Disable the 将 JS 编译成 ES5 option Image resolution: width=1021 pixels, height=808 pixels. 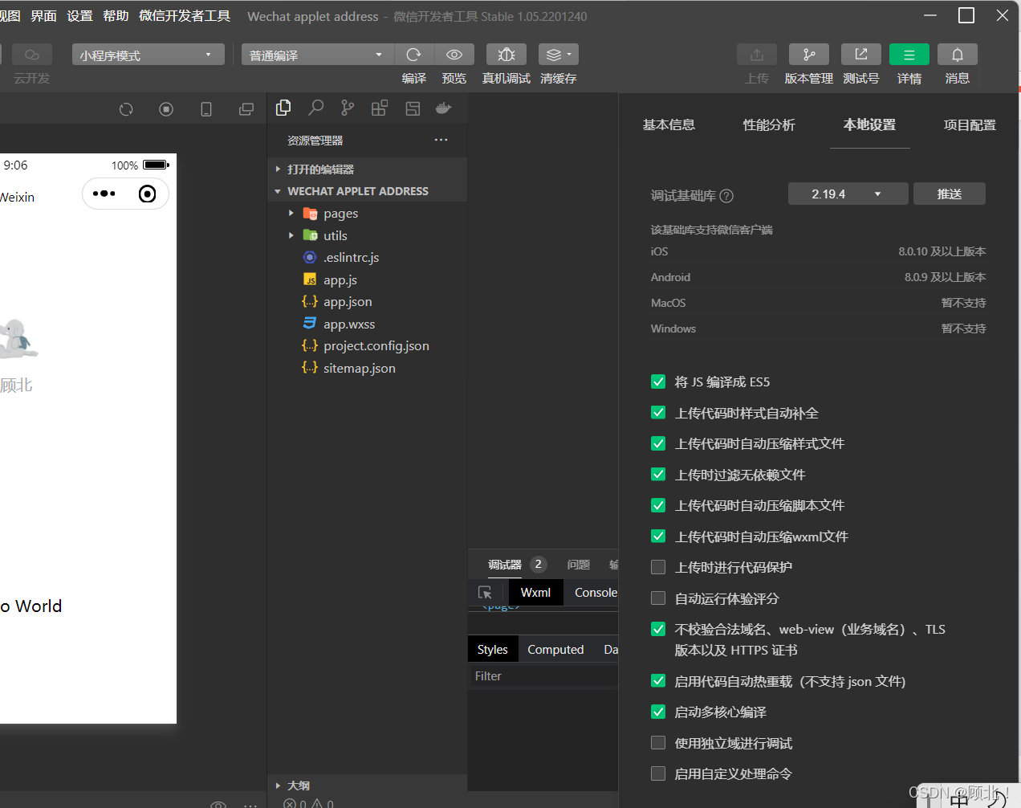click(658, 382)
